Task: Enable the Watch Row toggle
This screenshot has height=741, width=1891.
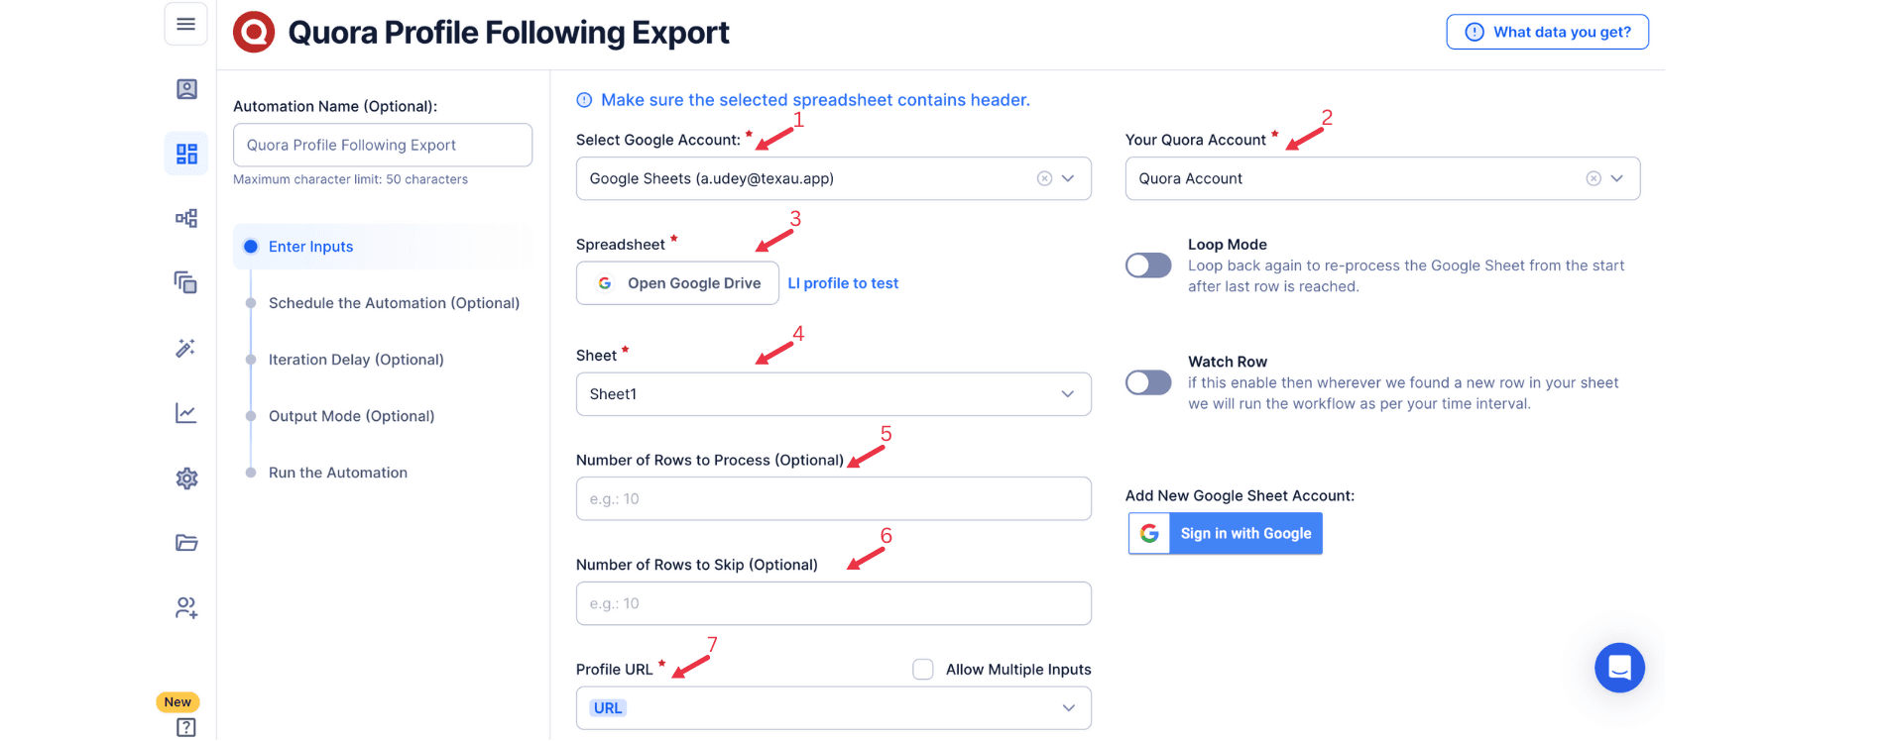Action: click(1147, 381)
